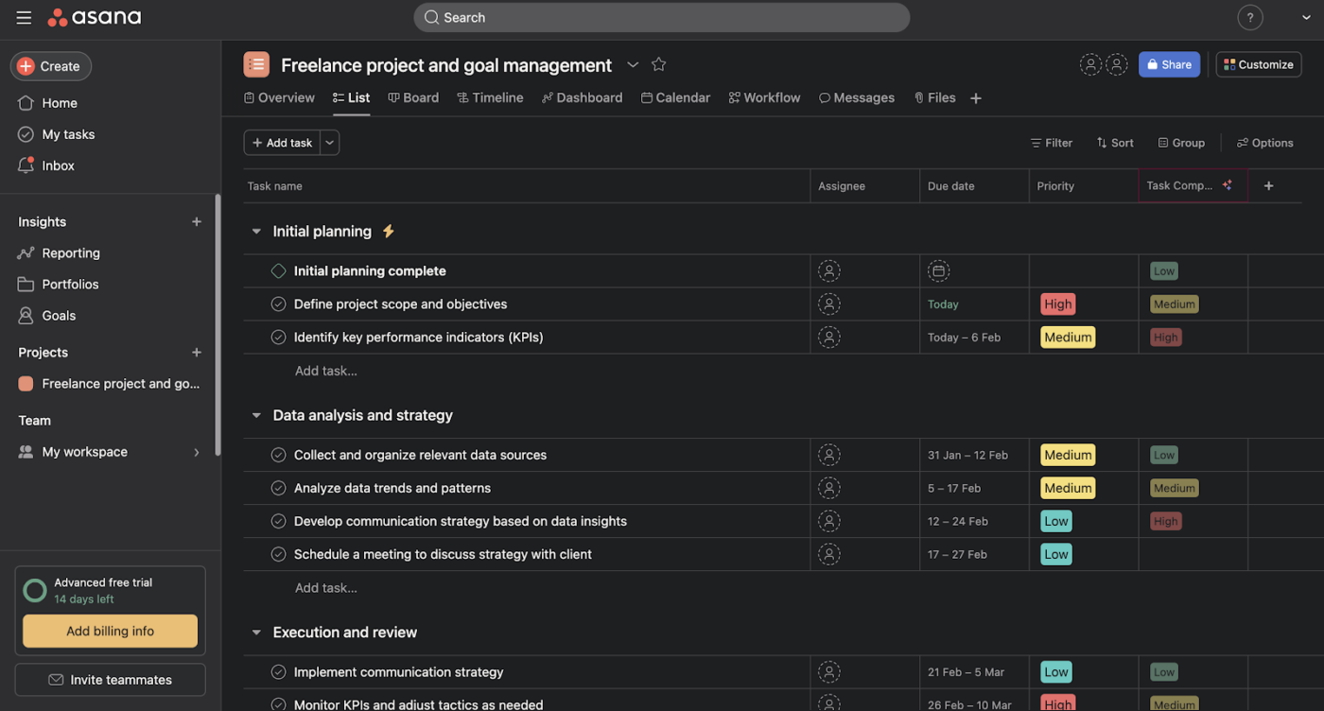This screenshot has height=711, width=1324.
Task: Assign Collect and organize relevant data sources
Action: 829,455
